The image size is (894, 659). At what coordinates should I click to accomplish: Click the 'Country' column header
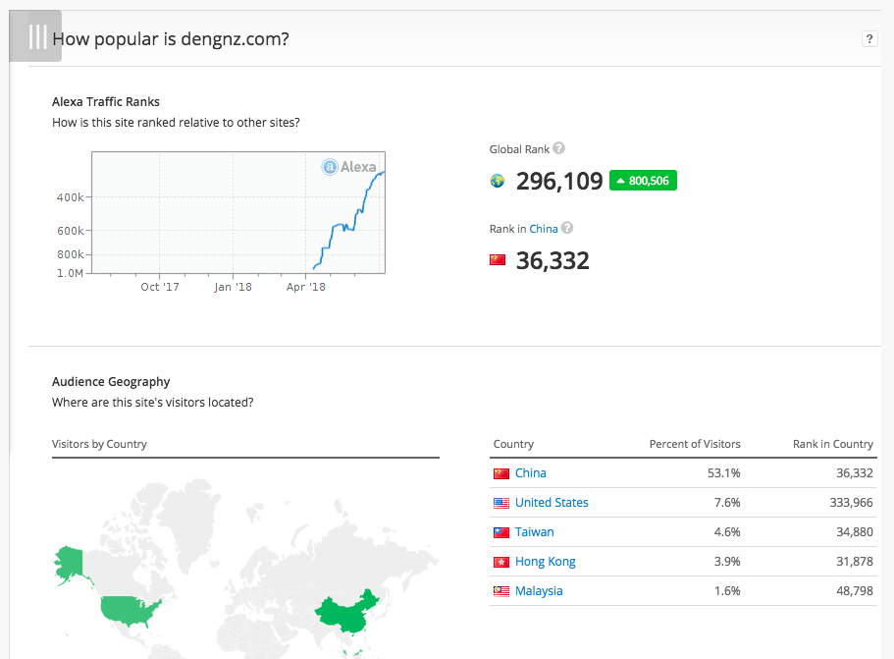pos(513,444)
